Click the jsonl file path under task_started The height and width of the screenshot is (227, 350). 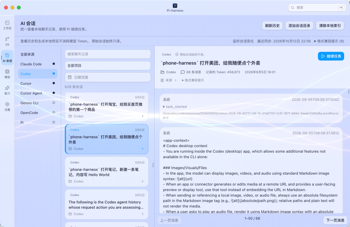(251, 115)
